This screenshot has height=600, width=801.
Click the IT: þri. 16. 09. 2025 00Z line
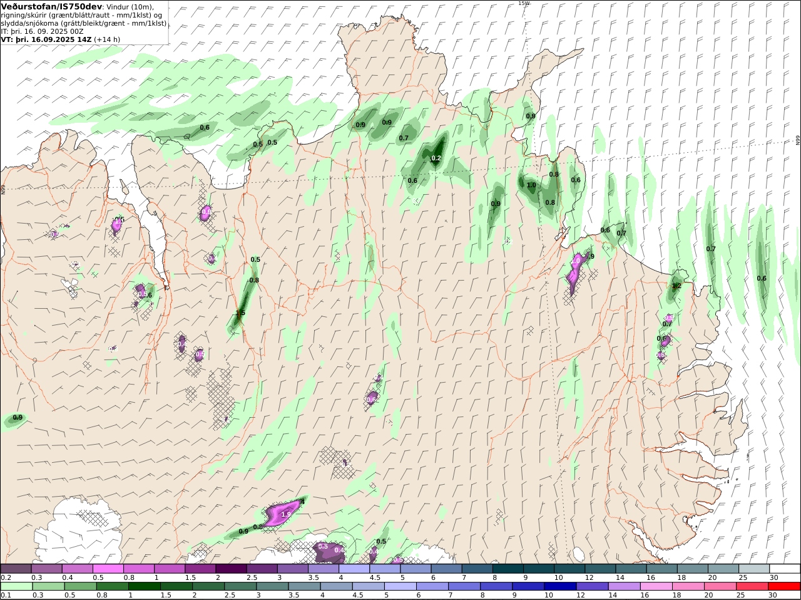click(x=42, y=31)
